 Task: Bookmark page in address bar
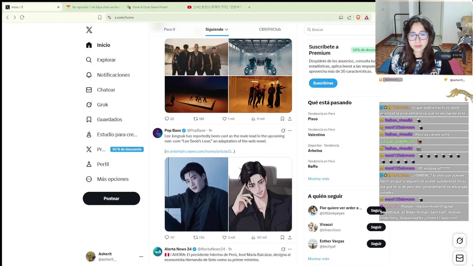coord(100,17)
